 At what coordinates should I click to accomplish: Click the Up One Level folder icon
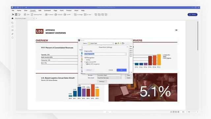click(118, 43)
